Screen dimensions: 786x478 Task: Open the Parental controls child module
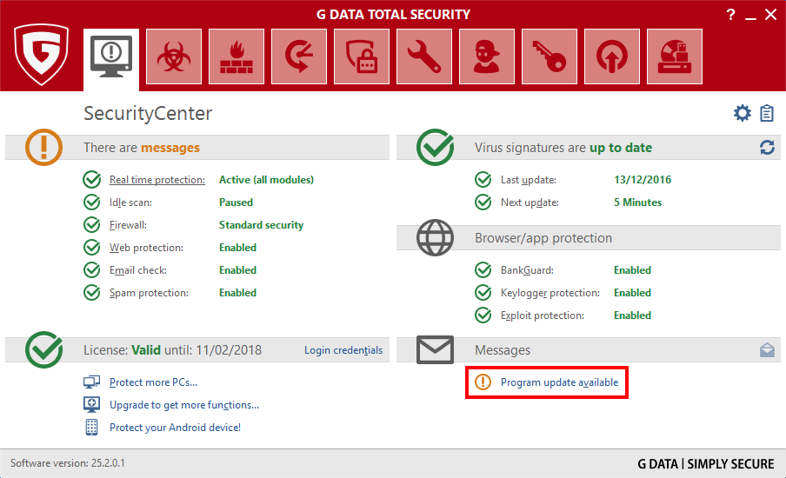click(487, 56)
